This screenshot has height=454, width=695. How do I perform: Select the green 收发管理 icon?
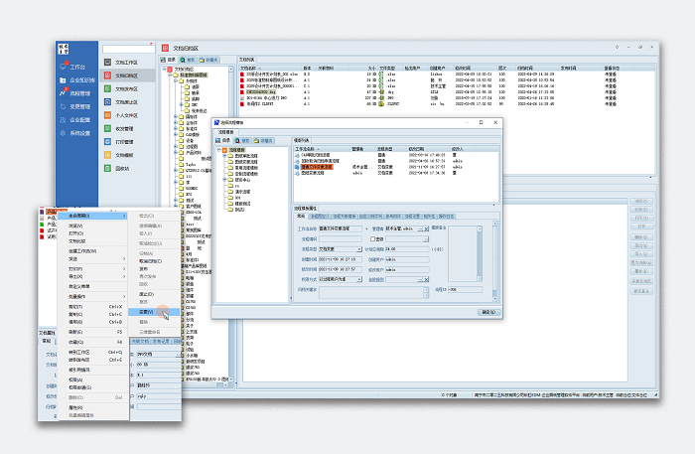[x=107, y=128]
